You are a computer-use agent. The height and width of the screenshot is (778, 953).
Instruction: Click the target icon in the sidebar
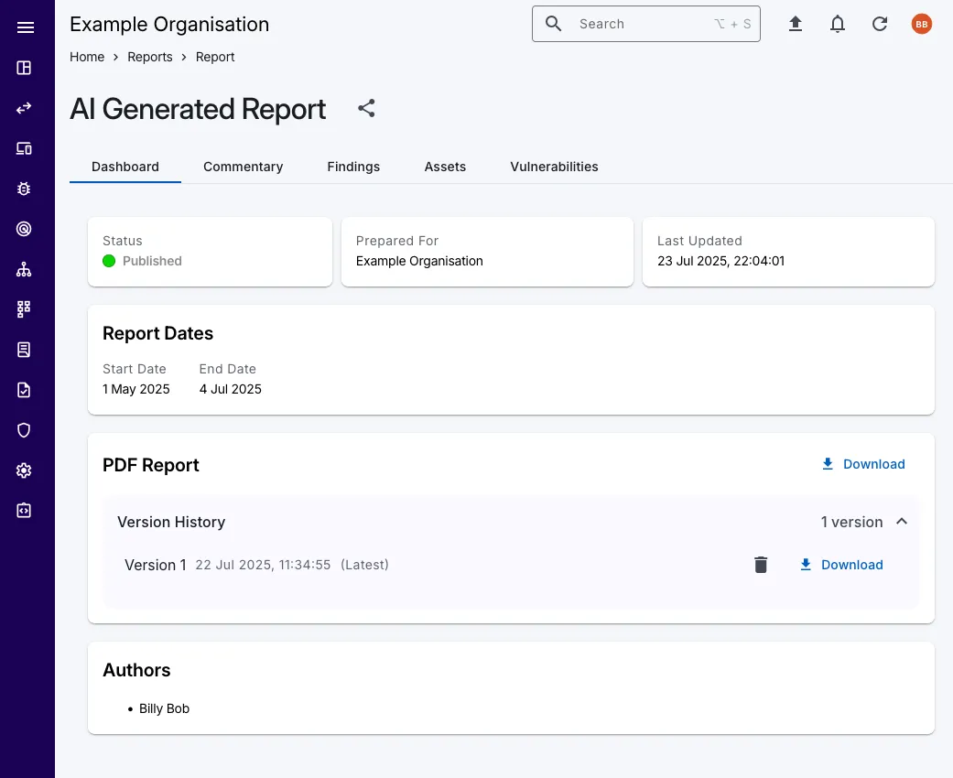tap(25, 229)
